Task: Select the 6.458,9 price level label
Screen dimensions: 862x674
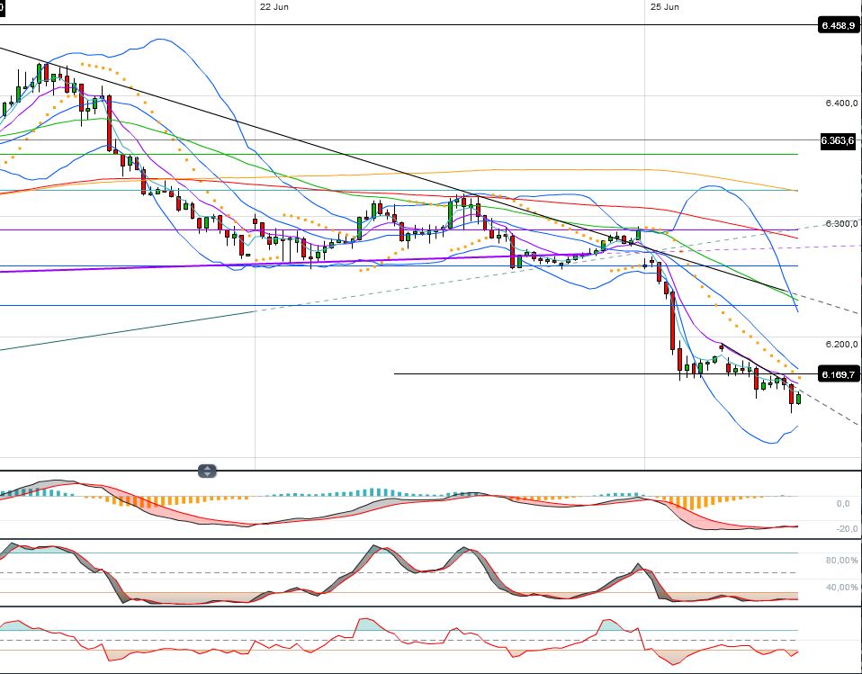Action: 839,25
